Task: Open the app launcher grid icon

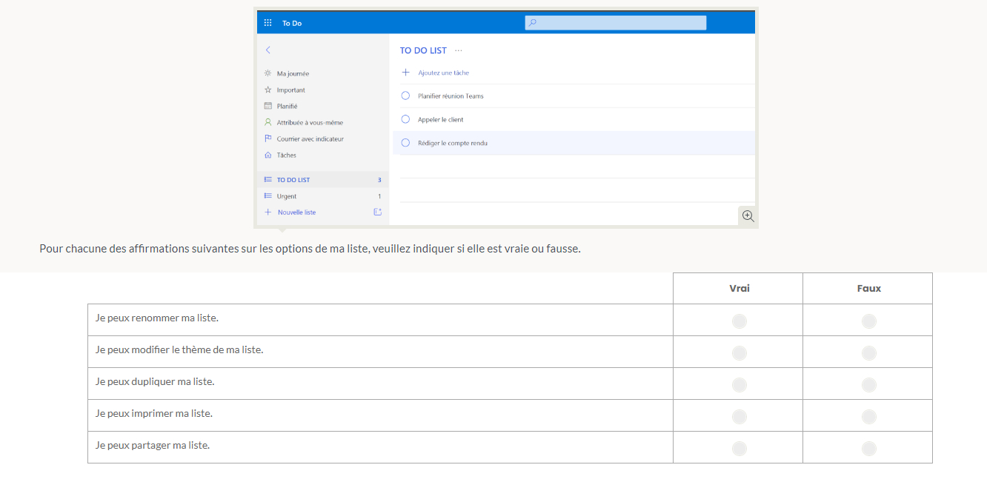Action: 268,23
